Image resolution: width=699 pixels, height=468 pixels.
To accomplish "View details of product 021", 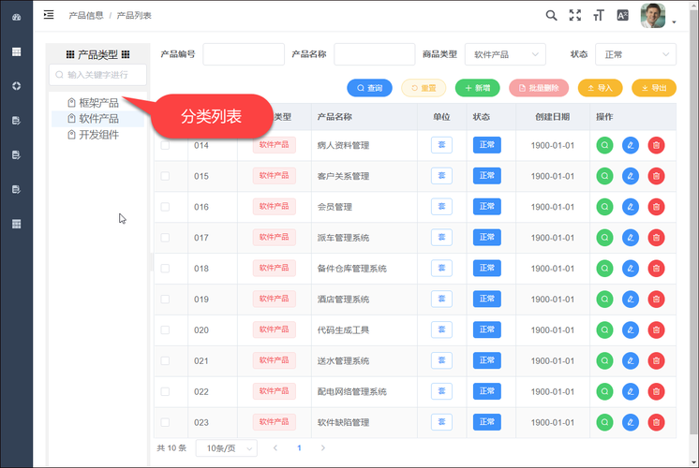I will click(x=604, y=360).
